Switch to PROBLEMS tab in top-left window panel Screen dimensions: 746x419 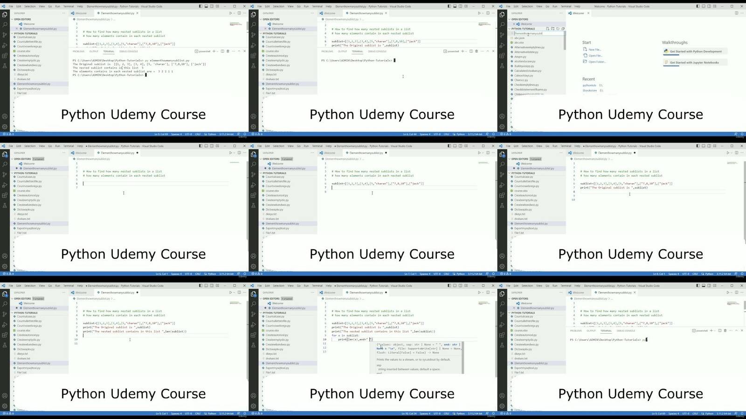(78, 51)
